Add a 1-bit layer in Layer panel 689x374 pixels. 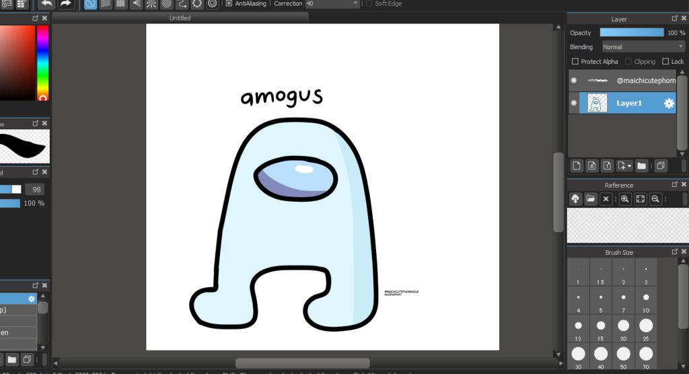pyautogui.click(x=607, y=165)
